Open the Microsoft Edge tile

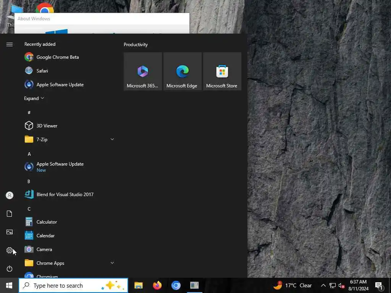click(x=182, y=71)
